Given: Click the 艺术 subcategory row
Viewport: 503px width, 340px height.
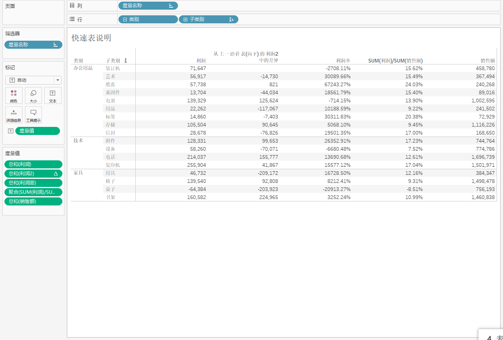Looking at the screenshot, I should [110, 77].
